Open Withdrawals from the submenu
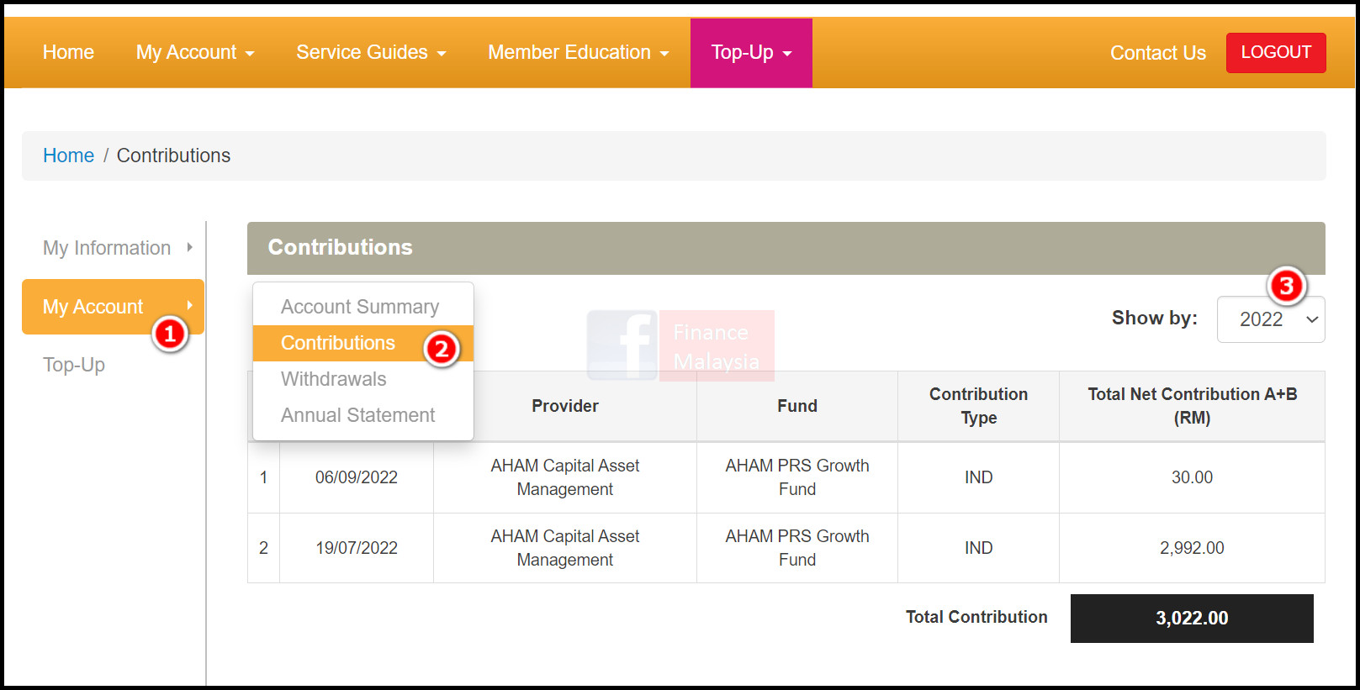This screenshot has width=1360, height=690. pyautogui.click(x=334, y=379)
